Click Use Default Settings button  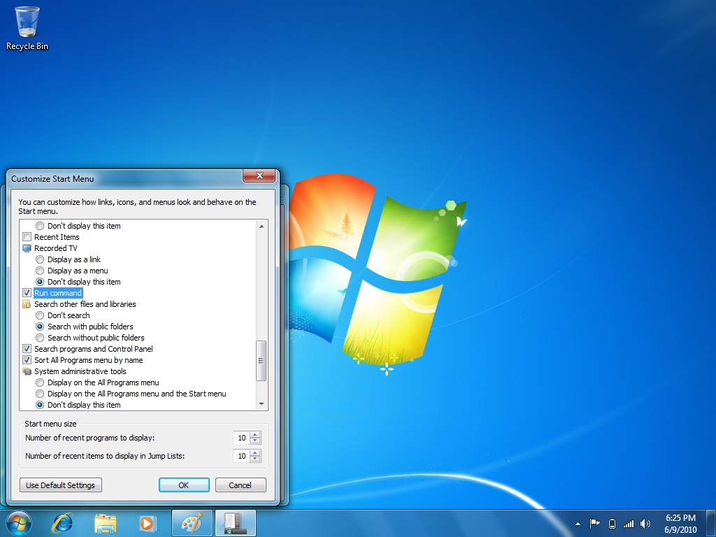coord(61,485)
